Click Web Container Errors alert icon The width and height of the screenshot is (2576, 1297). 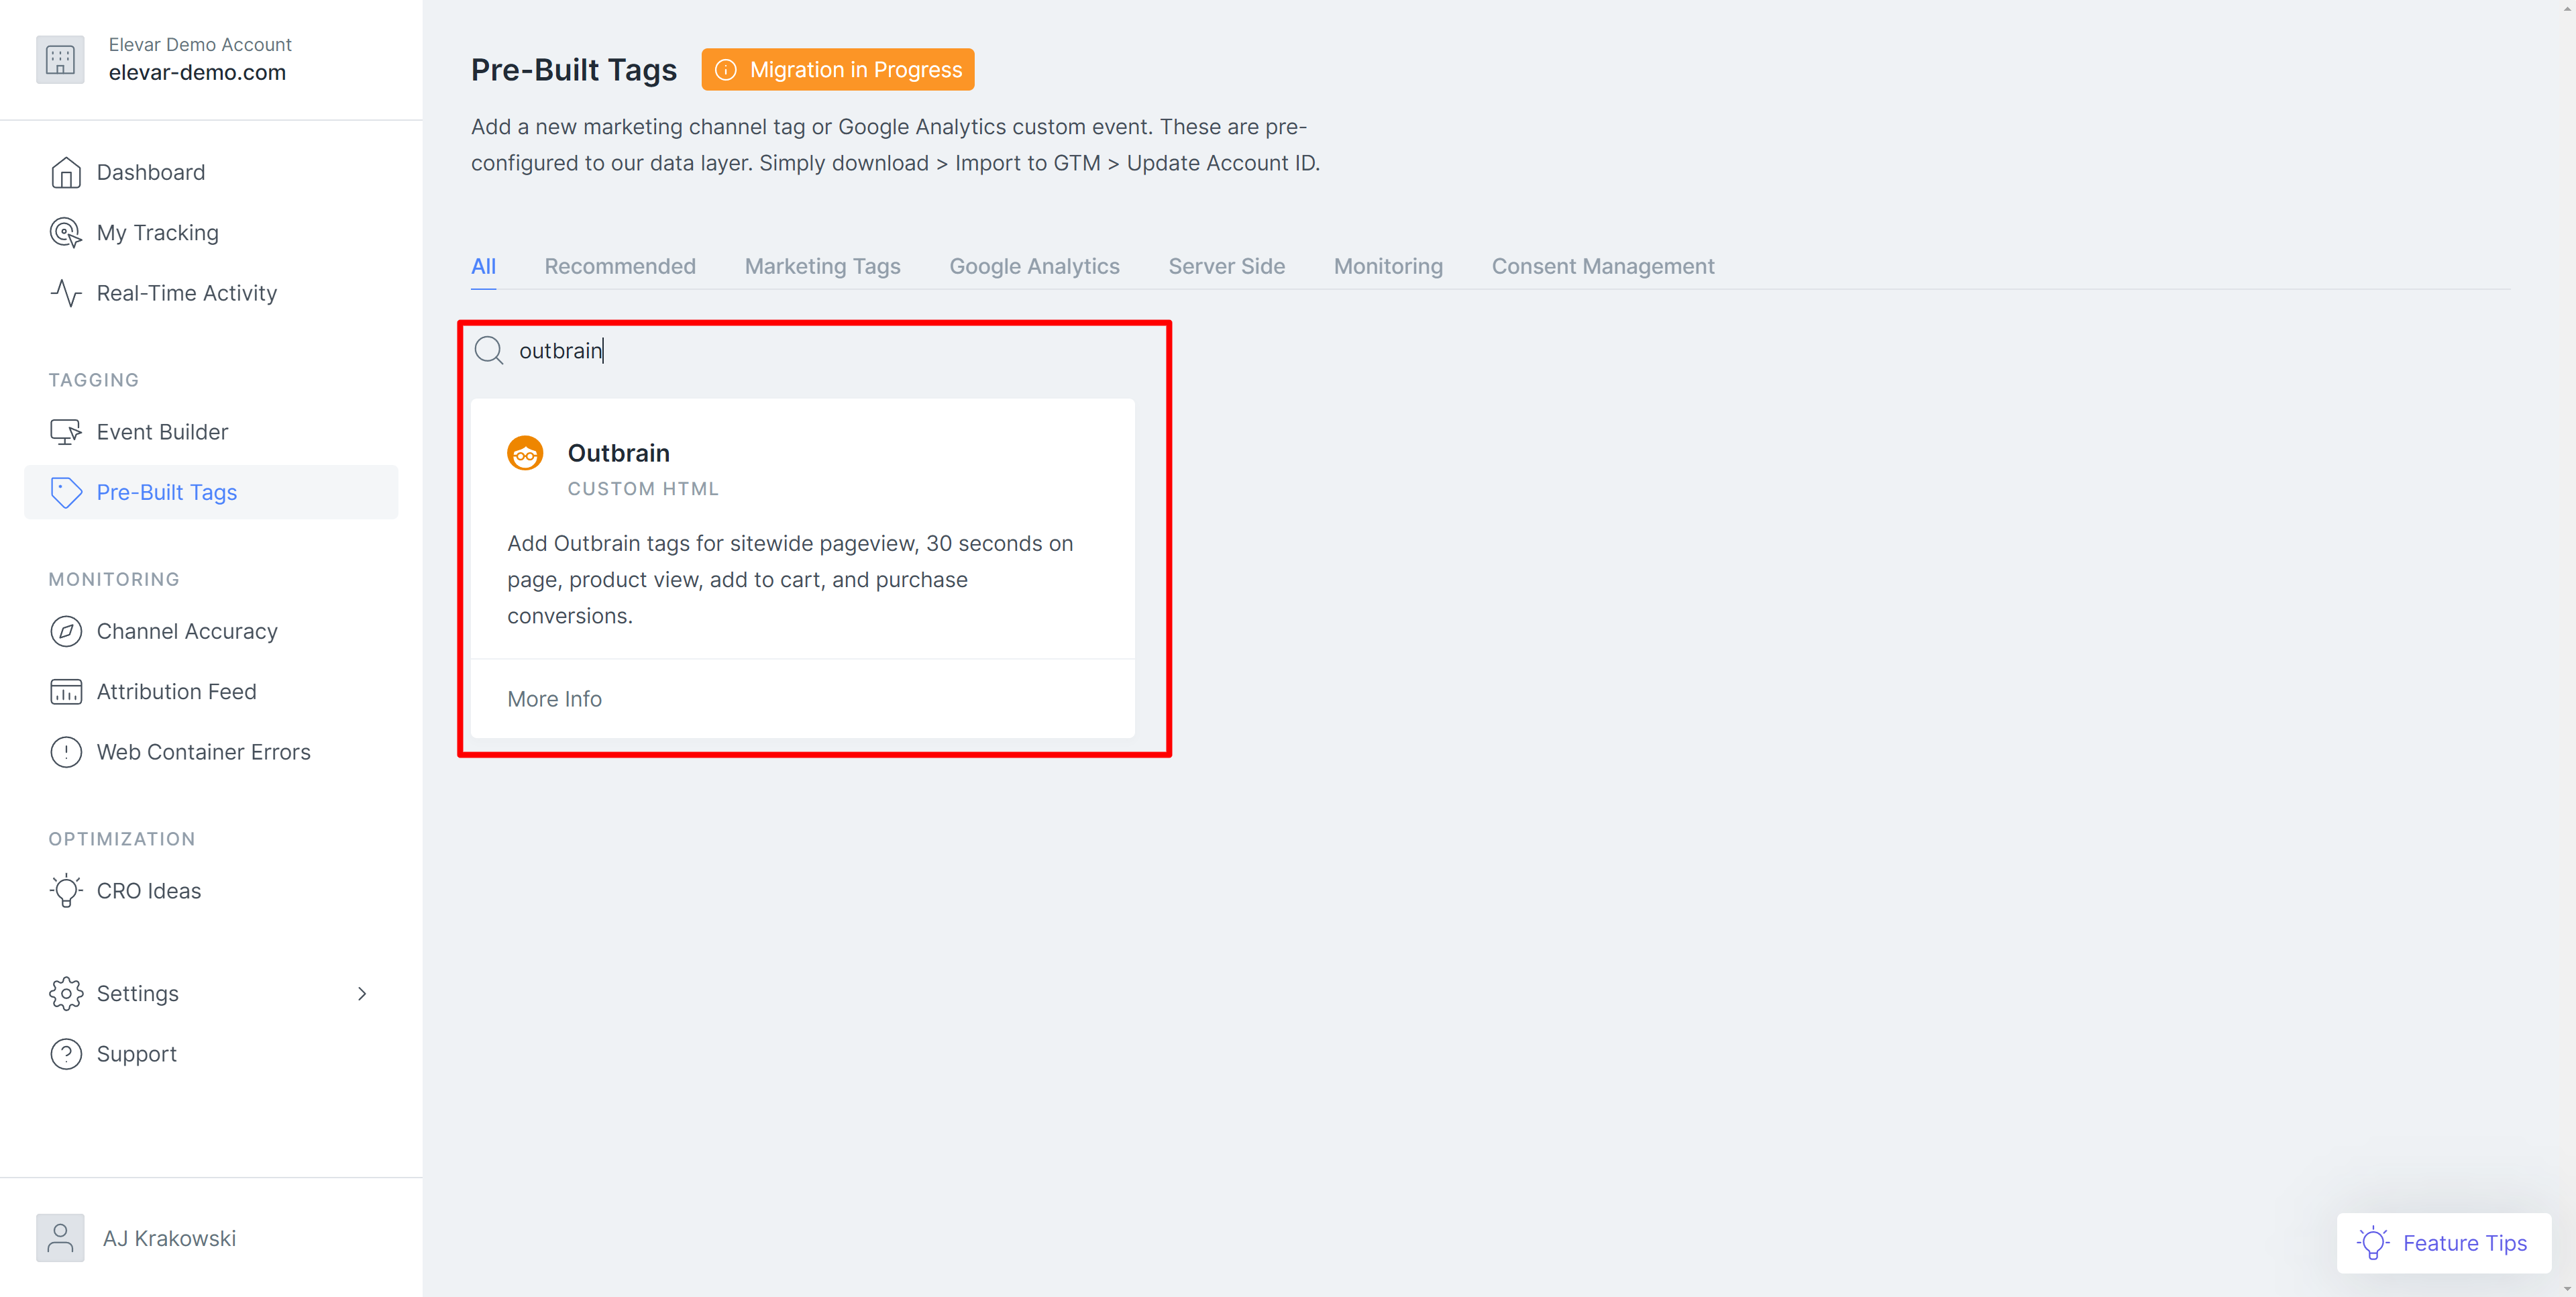tap(66, 752)
